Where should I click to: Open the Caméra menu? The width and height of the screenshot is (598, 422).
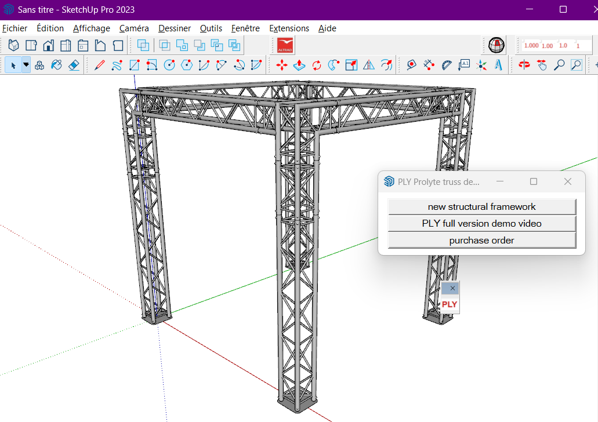tap(134, 28)
